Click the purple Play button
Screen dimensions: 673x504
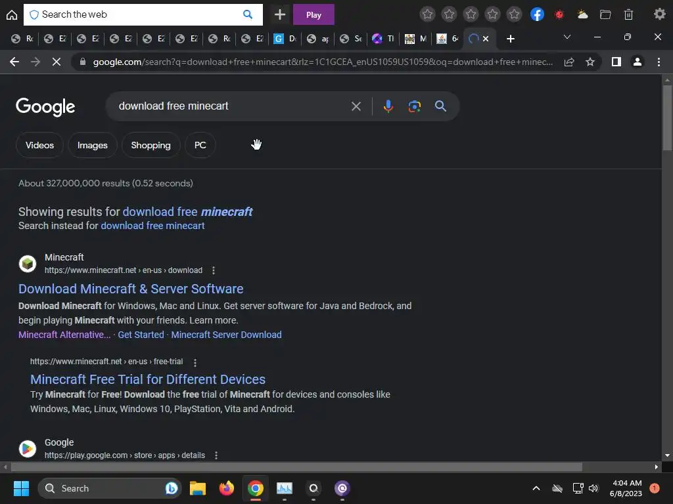coord(313,15)
